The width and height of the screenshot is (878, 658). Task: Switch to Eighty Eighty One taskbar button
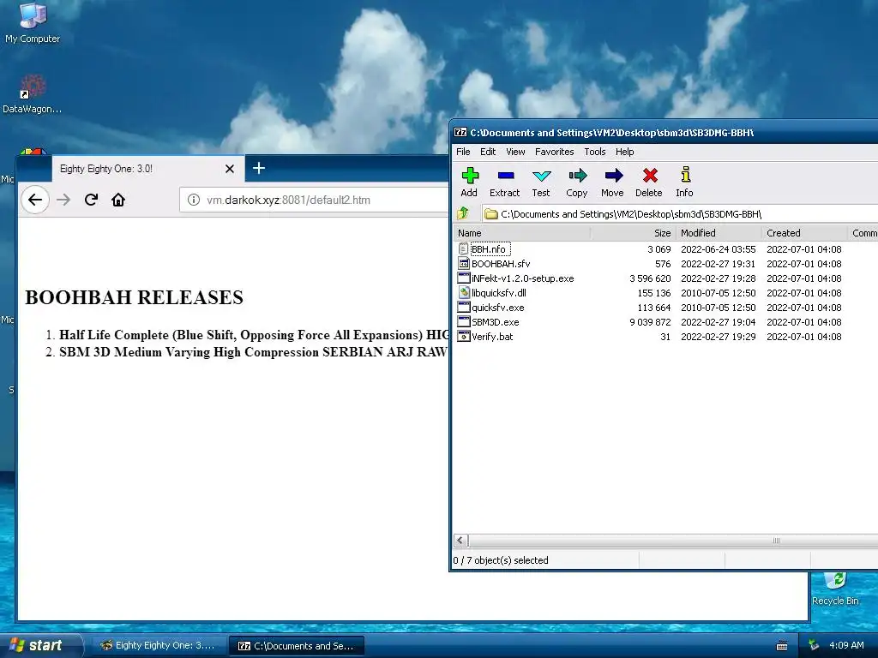pyautogui.click(x=159, y=646)
